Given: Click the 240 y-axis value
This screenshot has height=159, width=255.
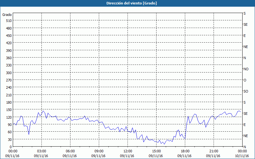Looking at the screenshot, I should pos(9,88).
